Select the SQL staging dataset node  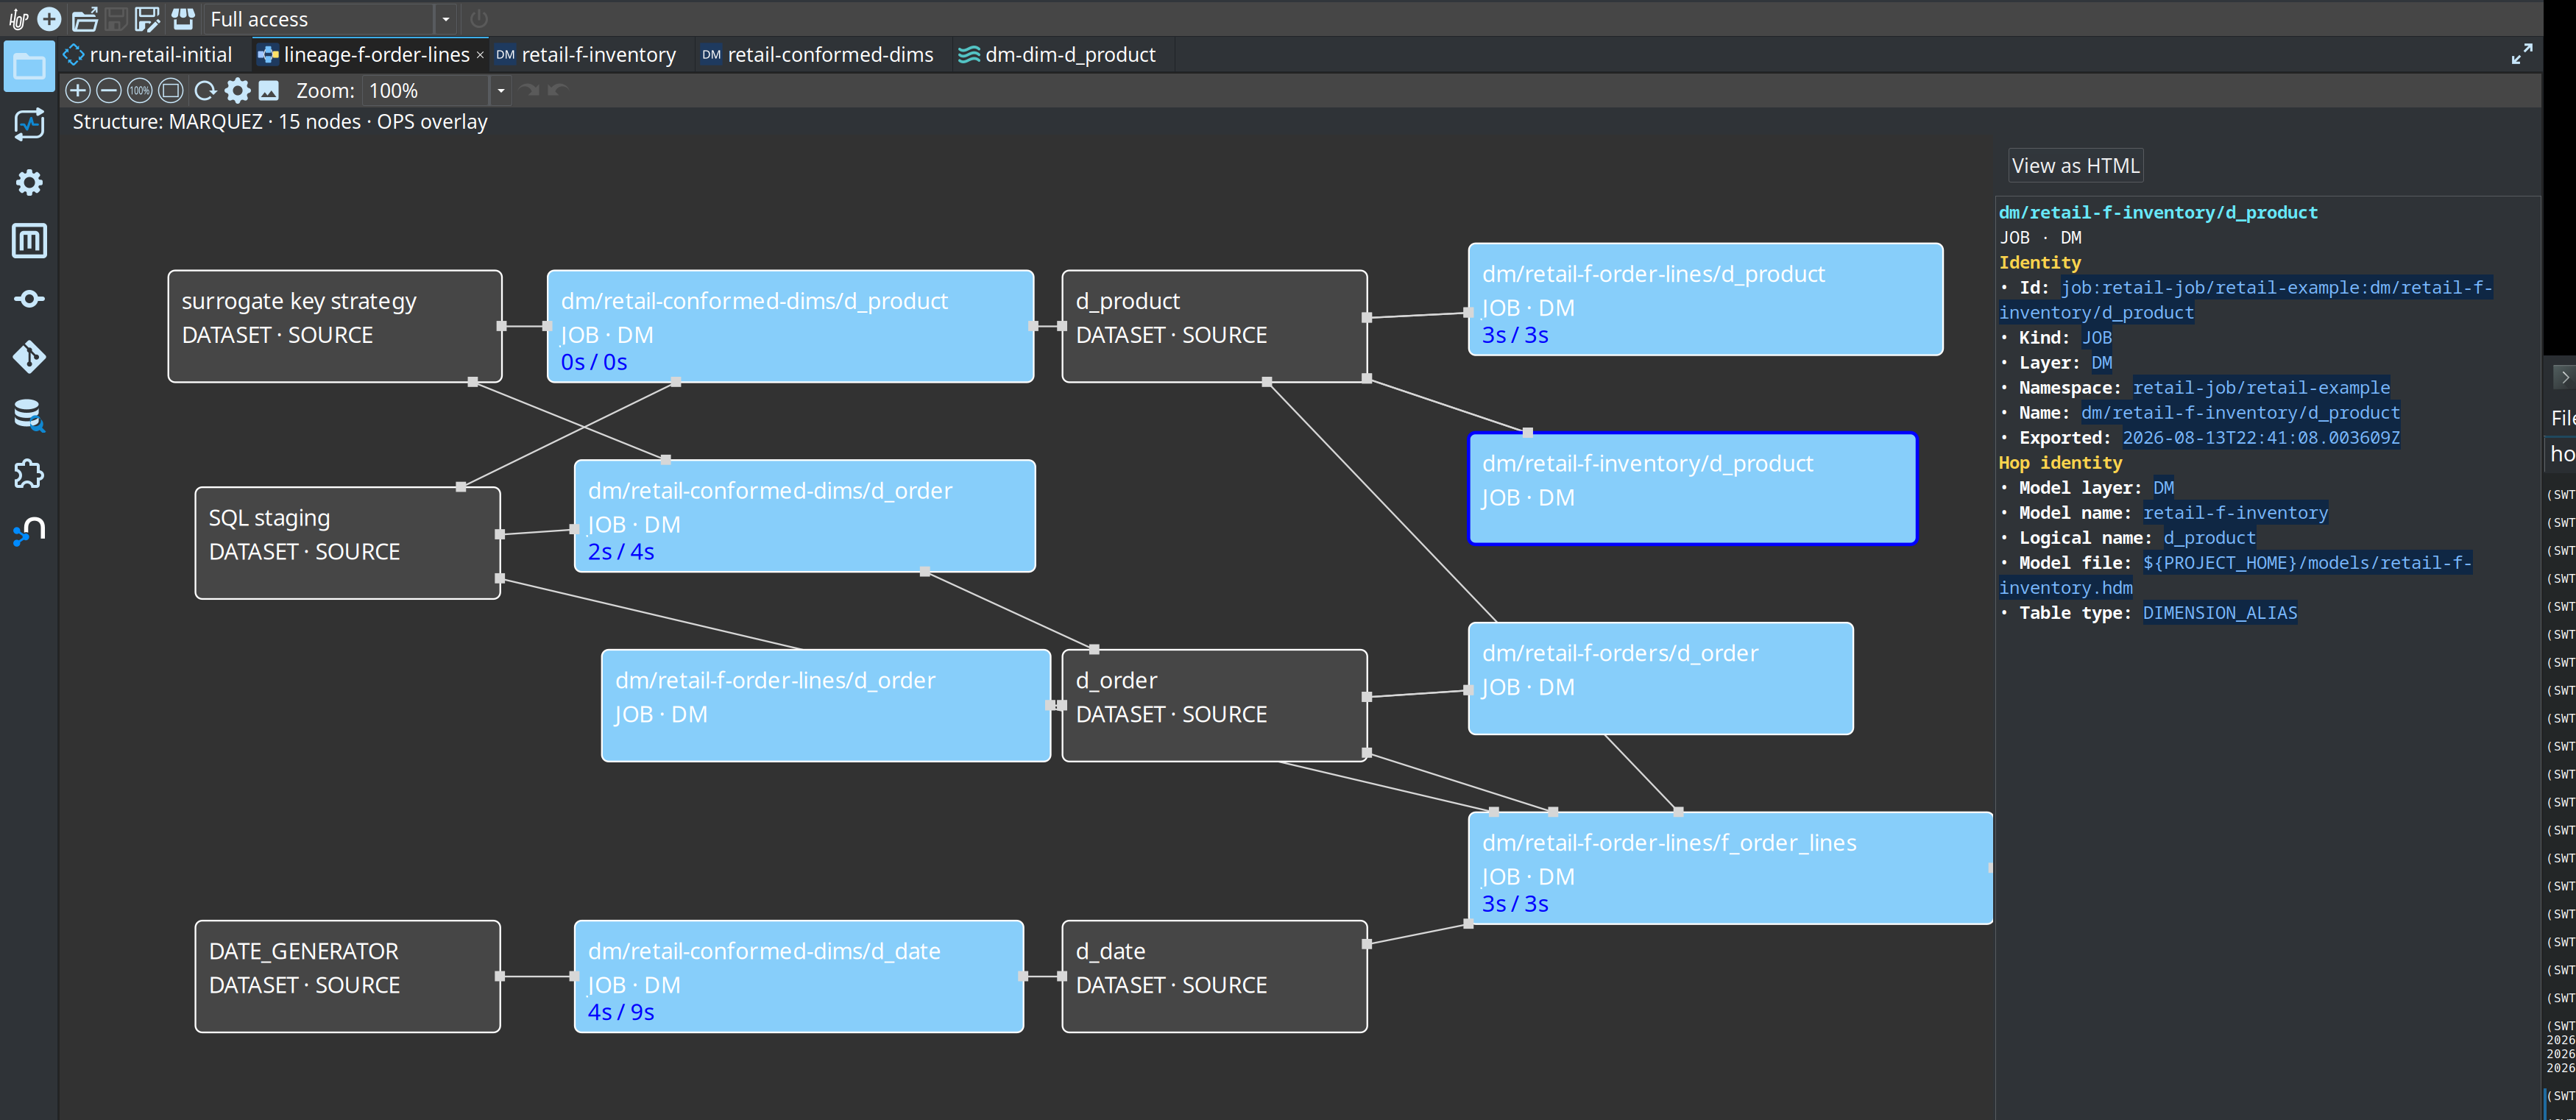click(x=347, y=543)
